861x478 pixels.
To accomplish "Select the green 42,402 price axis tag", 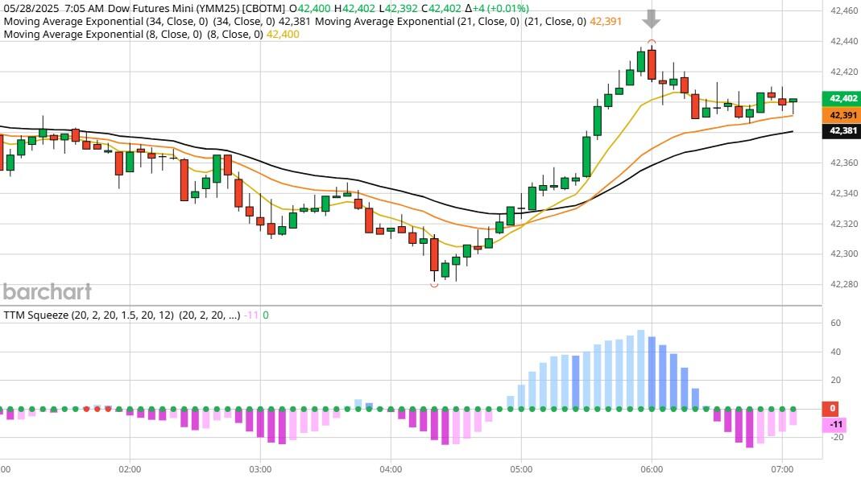I will [838, 98].
